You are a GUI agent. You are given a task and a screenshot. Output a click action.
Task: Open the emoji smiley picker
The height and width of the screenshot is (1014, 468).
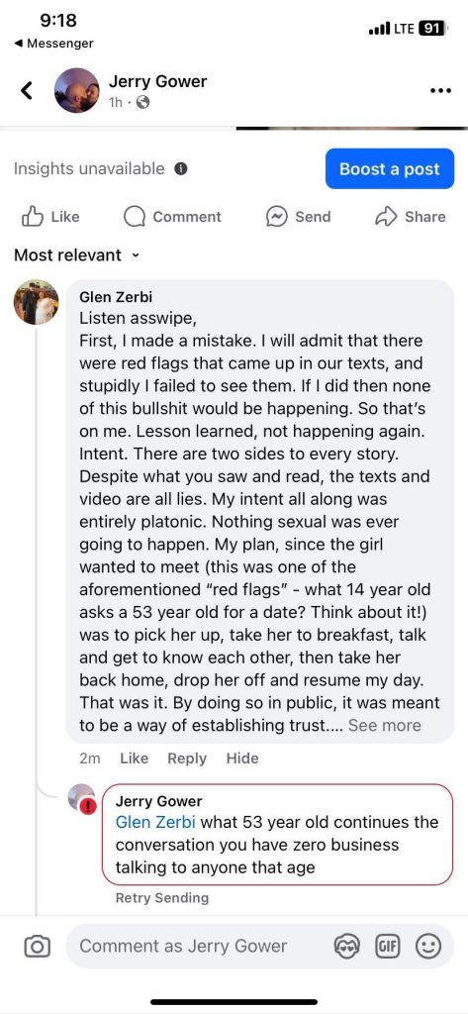(x=427, y=947)
